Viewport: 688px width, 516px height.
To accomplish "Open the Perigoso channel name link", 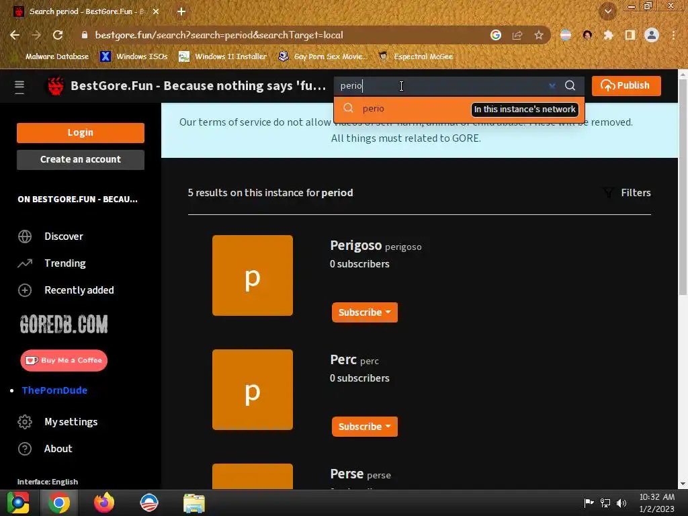I will [x=356, y=245].
